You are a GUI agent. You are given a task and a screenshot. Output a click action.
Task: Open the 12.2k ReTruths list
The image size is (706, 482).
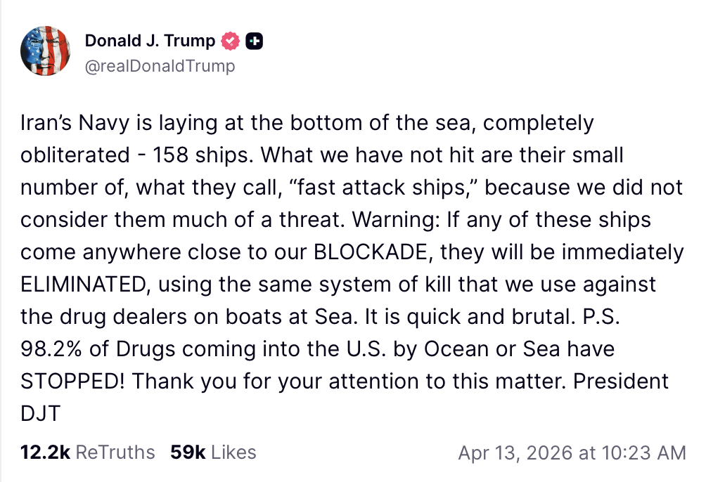[x=88, y=452]
